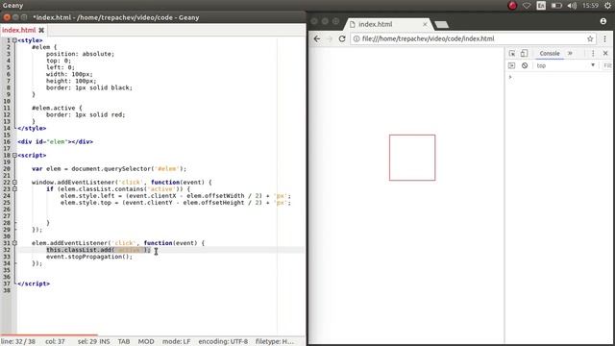
Task: Click the 'event.stopPropagation();' code line
Action: pos(89,257)
